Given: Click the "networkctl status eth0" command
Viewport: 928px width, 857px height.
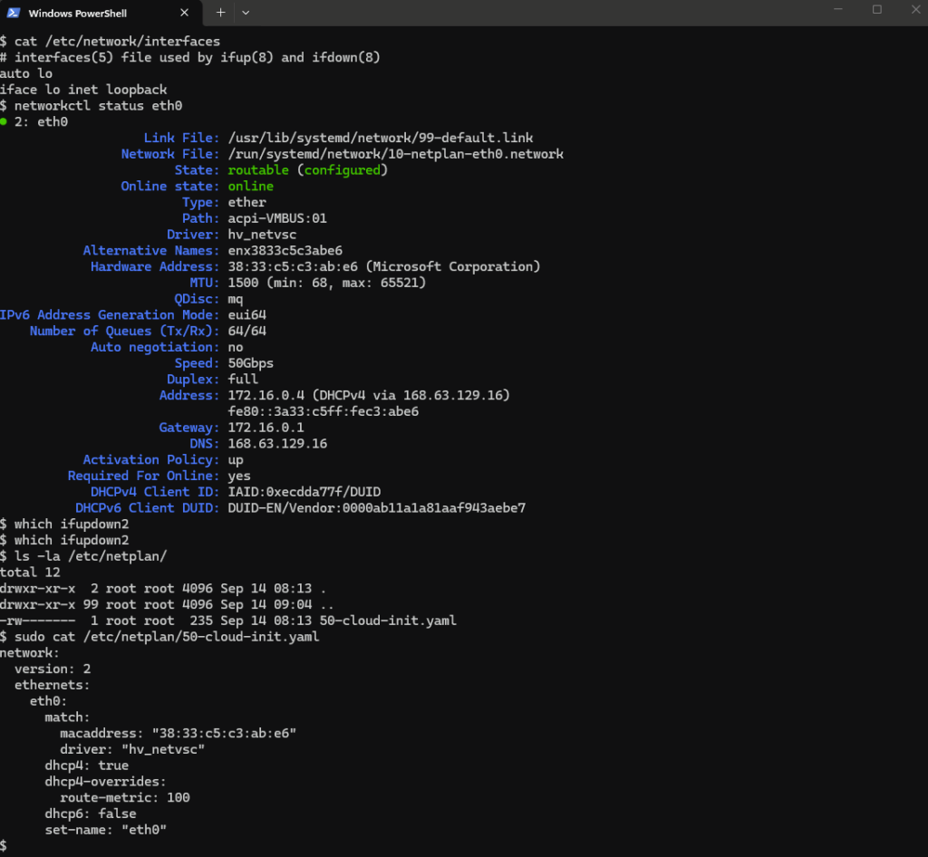Looking at the screenshot, I should point(98,106).
